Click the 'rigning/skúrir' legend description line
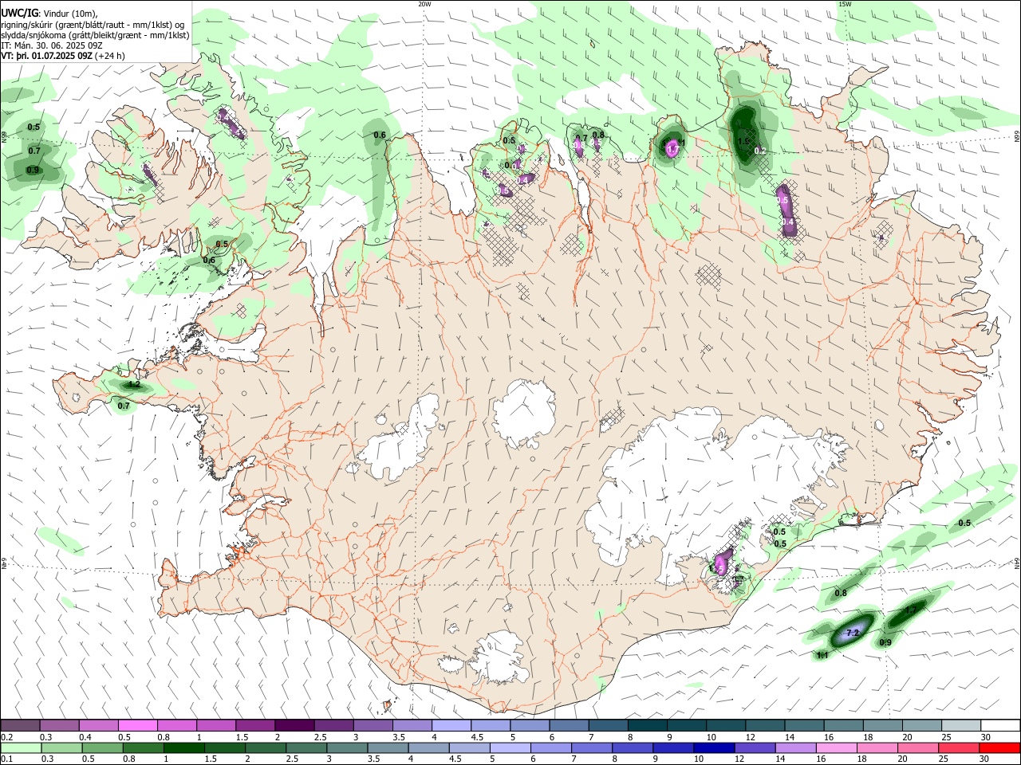 (93, 24)
